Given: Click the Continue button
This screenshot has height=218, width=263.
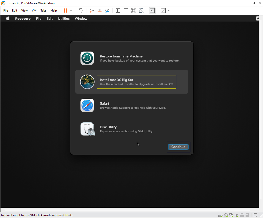Looking at the screenshot, I should pyautogui.click(x=178, y=147).
